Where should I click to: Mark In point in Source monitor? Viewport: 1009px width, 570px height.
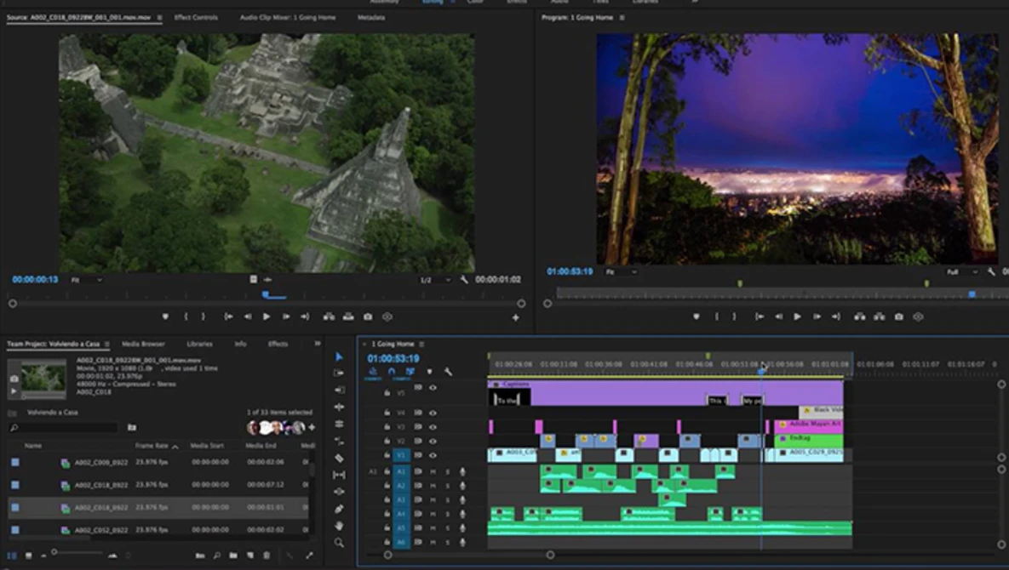pyautogui.click(x=186, y=316)
